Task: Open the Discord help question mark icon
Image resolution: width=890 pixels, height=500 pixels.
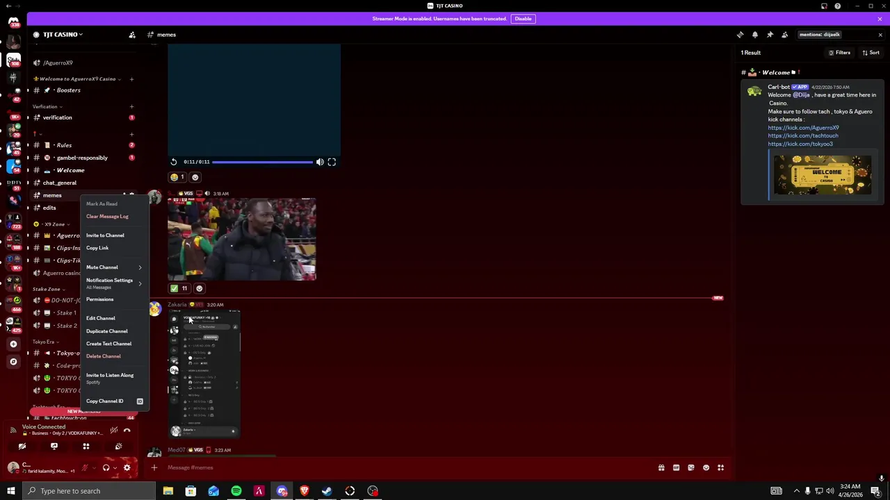Action: (x=838, y=6)
